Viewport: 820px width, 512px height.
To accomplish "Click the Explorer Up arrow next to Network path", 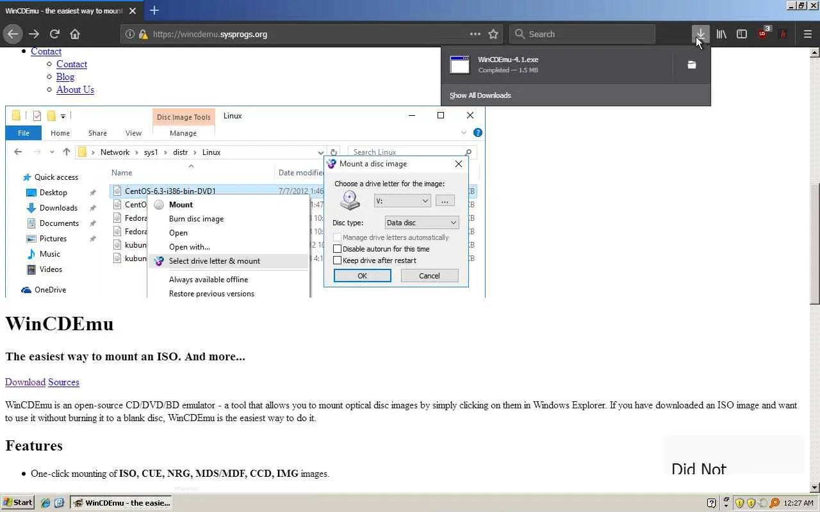I will (x=66, y=152).
